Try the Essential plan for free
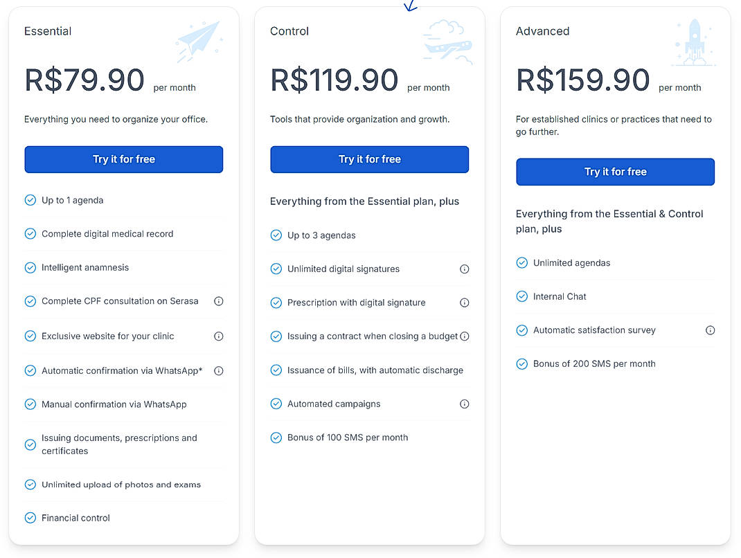741x558 pixels. [x=123, y=159]
